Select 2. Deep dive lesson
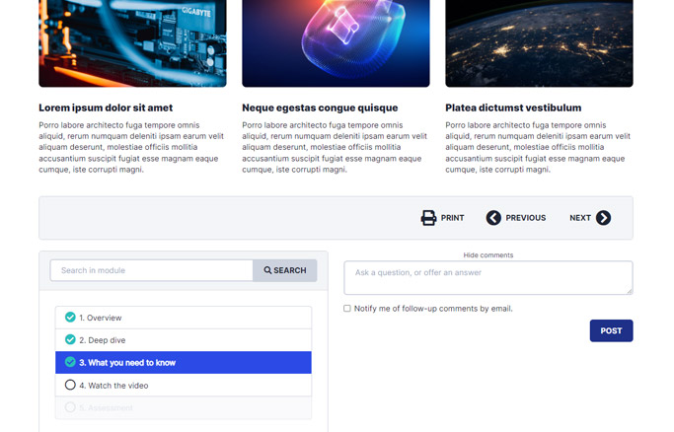The width and height of the screenshot is (674, 432). pos(103,340)
